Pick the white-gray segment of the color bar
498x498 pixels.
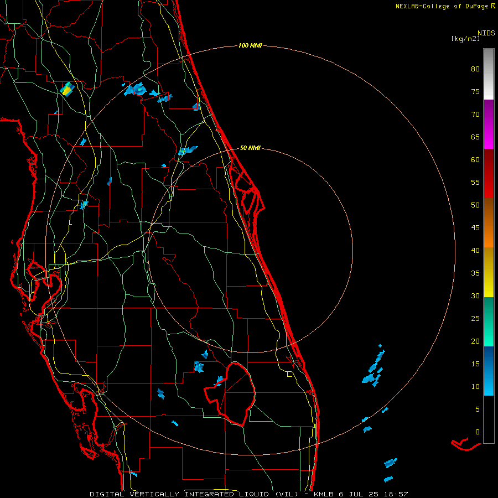click(x=489, y=74)
